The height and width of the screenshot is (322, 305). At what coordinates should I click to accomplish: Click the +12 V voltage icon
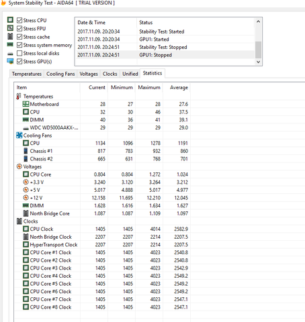pos(26,198)
